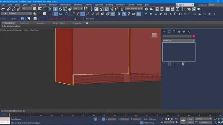Click the object name input field
Screen dimensions: 223x125
pos(177,36)
